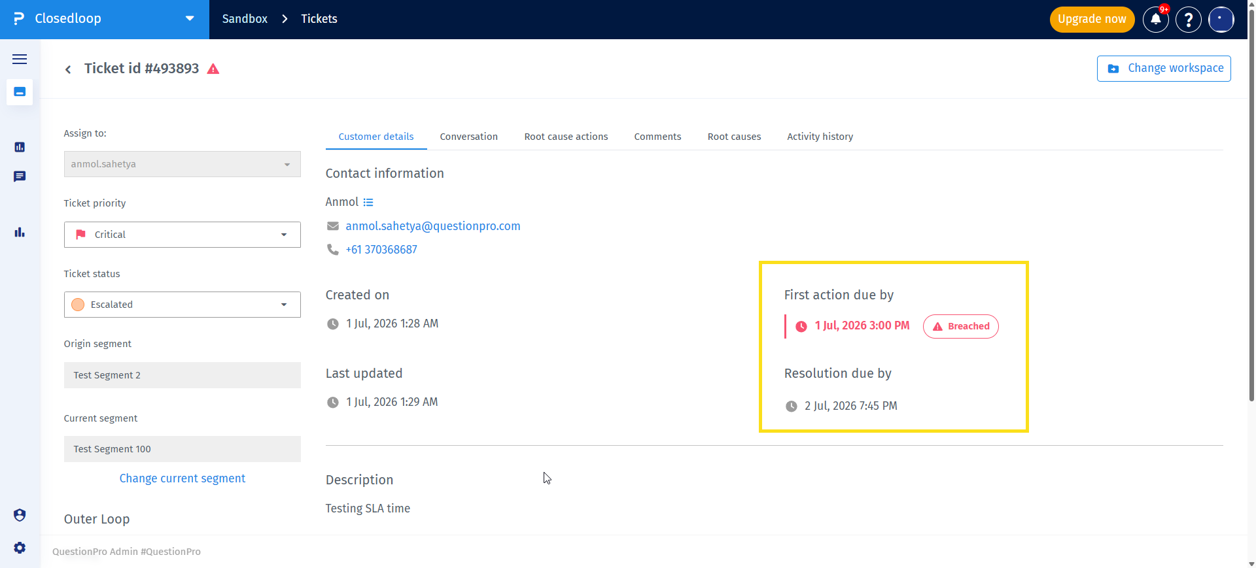Viewport: 1256px width, 568px height.
Task: Click the Change current segment link
Action: [x=183, y=478]
